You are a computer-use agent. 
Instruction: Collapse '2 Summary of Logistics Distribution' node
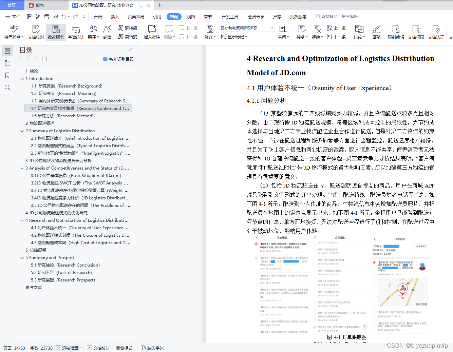point(22,131)
